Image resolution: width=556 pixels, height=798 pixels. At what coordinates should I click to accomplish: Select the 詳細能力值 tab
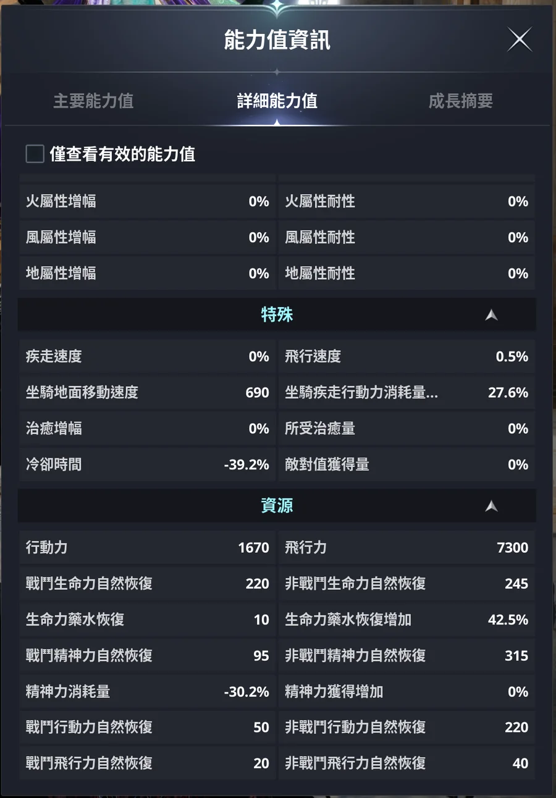277,101
